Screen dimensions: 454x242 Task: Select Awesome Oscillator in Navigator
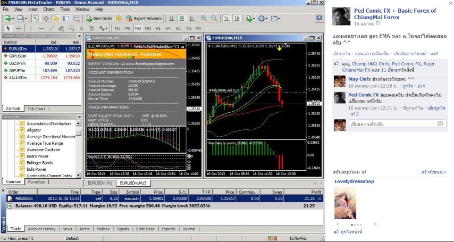pyautogui.click(x=44, y=149)
